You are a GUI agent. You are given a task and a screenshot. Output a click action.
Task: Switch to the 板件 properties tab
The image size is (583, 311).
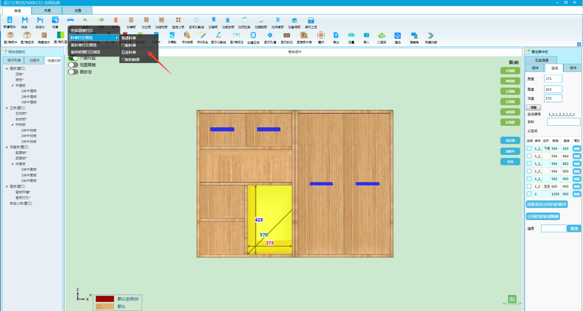[573, 68]
